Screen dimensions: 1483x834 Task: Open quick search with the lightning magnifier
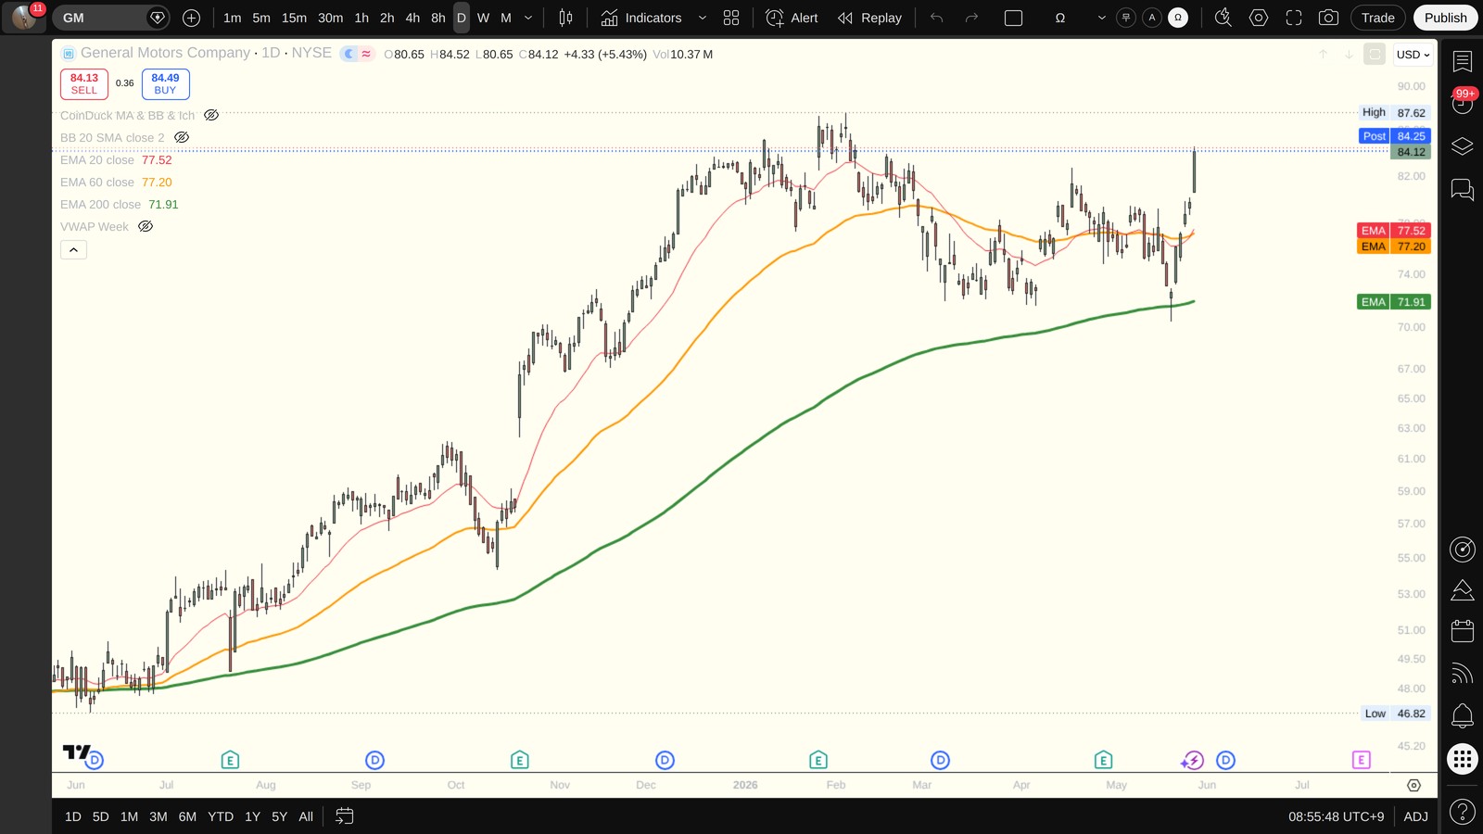click(1223, 18)
